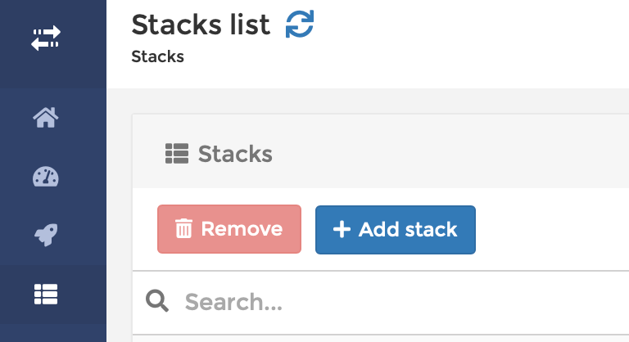Viewport: 629px width, 342px height.
Task: Open App Templates rocket icon
Action: coord(46,236)
